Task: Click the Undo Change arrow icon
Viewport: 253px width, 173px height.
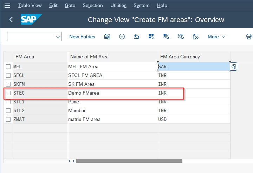Action: coord(137,37)
